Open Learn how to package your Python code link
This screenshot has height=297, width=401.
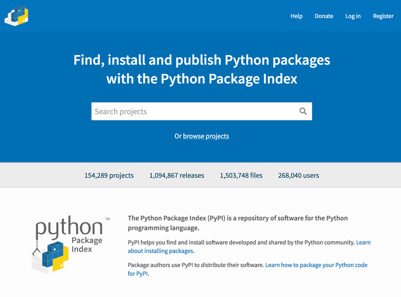(248, 269)
